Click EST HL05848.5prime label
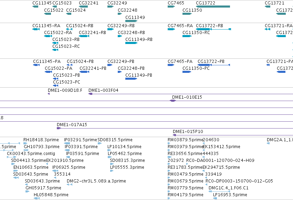Viewport: 293px width, 200px height. click(51, 195)
